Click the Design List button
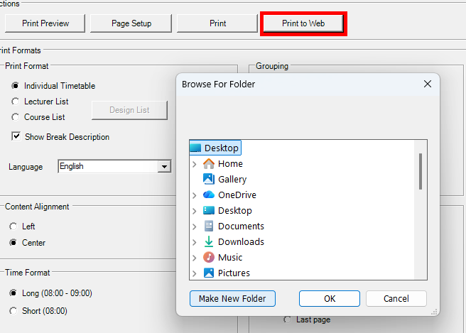The width and height of the screenshot is (466, 333). point(129,110)
